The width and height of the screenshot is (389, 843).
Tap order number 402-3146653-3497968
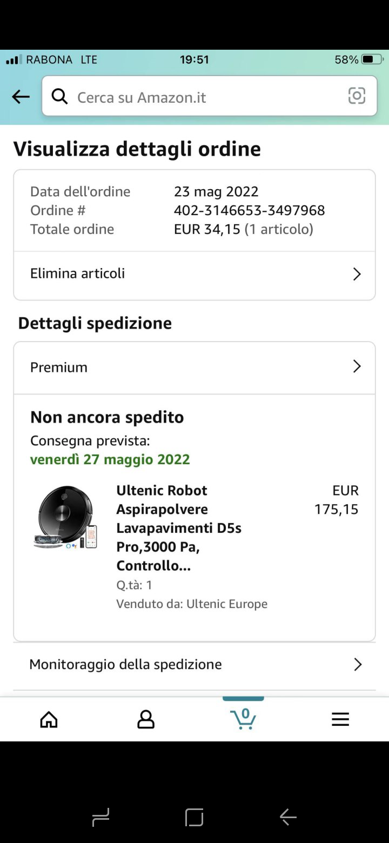249,210
